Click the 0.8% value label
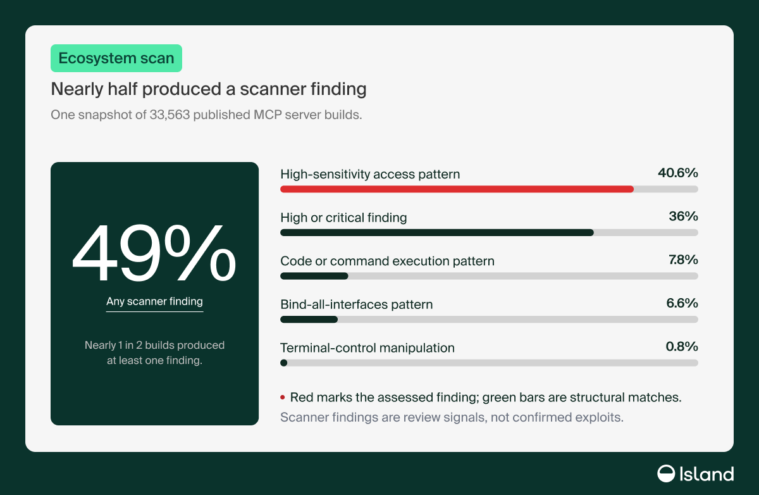This screenshot has width=759, height=495. tap(682, 347)
